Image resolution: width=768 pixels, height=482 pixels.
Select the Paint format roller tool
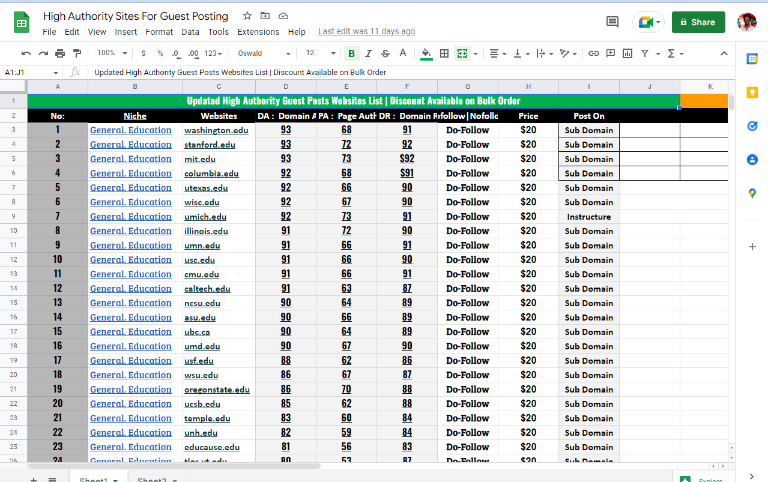(77, 53)
